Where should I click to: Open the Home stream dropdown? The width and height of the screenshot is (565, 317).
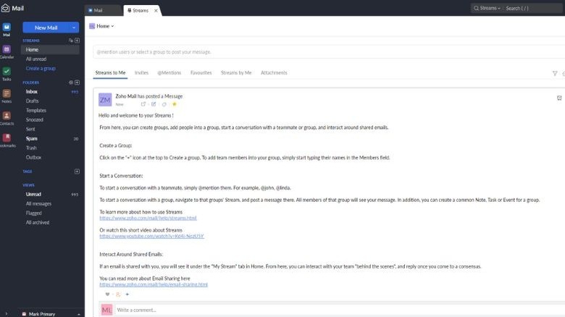[x=102, y=26]
